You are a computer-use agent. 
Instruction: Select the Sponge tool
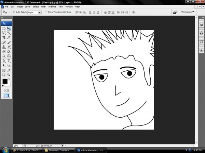pos(9,56)
